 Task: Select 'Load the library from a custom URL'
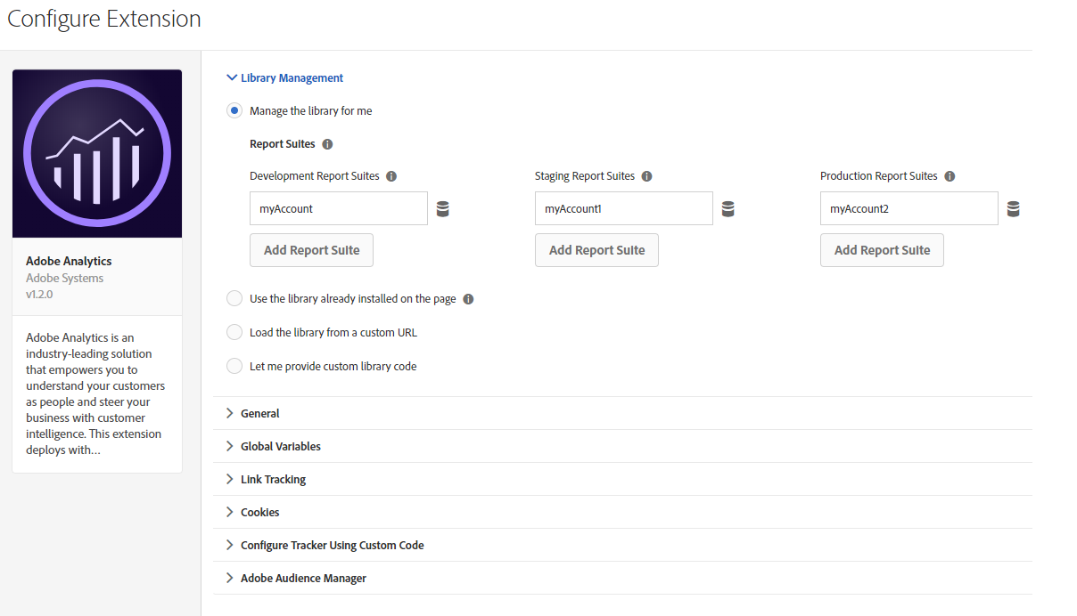(234, 332)
